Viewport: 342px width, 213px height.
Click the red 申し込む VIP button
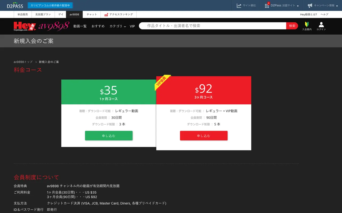click(x=204, y=136)
